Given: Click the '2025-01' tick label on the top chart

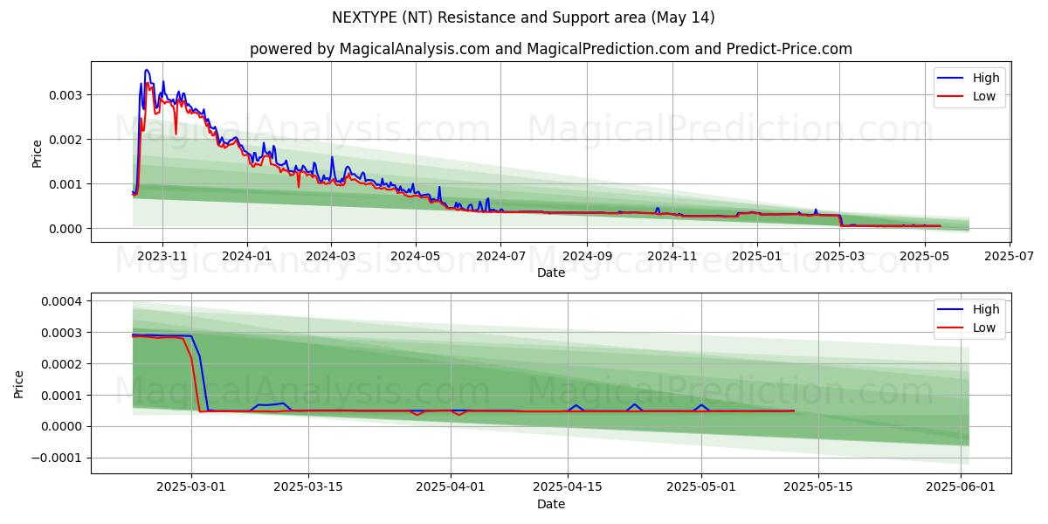Looking at the screenshot, I should tap(756, 256).
